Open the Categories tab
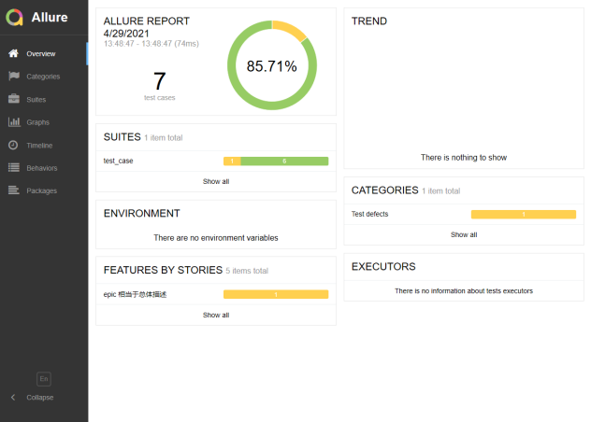The image size is (591, 422). click(44, 77)
